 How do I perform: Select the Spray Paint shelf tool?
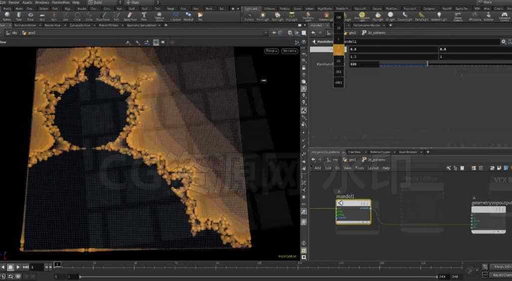tap(130, 16)
